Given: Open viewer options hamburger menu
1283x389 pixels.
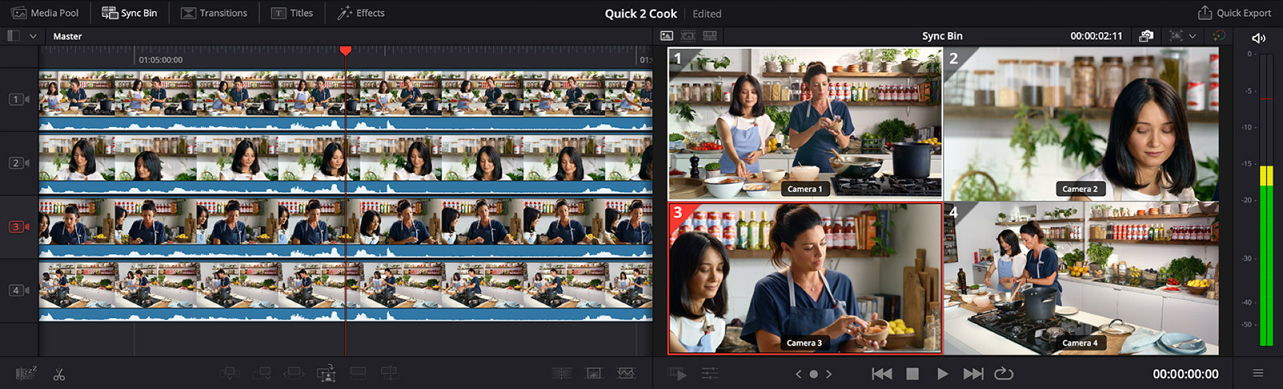Looking at the screenshot, I should click(1258, 374).
